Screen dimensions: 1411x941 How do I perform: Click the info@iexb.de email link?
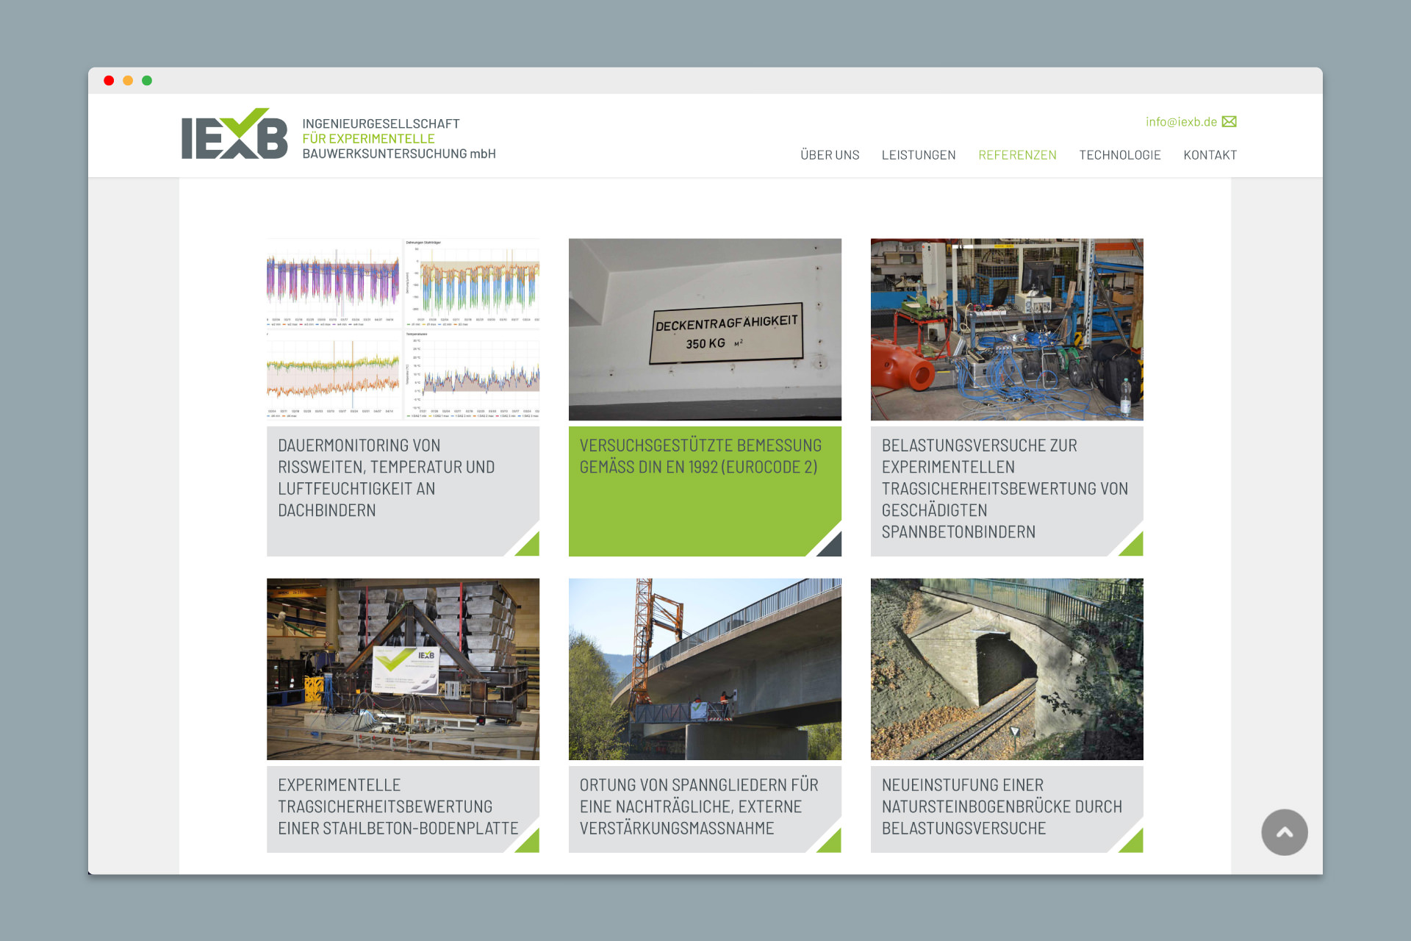1181,122
